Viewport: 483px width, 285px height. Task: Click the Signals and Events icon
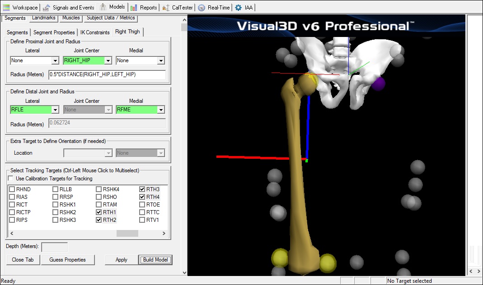[47, 7]
